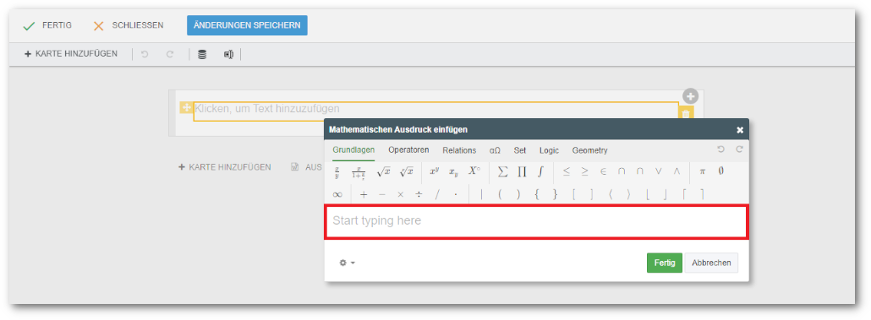Close the math expression dialog
The width and height of the screenshot is (871, 320).
click(x=740, y=130)
